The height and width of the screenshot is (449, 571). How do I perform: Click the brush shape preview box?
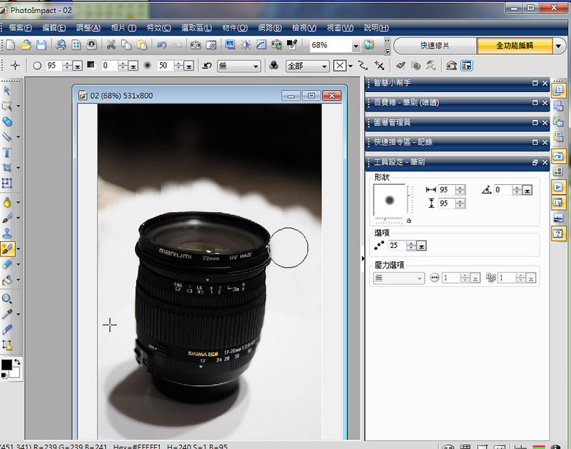(x=389, y=200)
